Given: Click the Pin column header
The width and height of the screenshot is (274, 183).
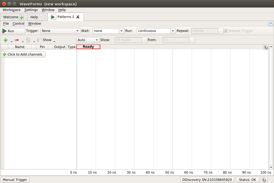Looking at the screenshot, I should click(42, 47).
